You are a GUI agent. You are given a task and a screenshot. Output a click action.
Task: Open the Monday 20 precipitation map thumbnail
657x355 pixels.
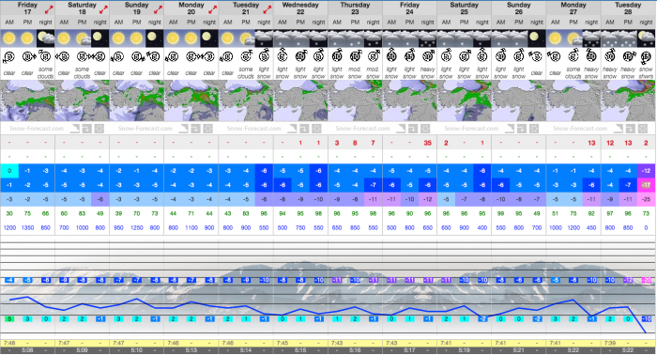pos(191,100)
